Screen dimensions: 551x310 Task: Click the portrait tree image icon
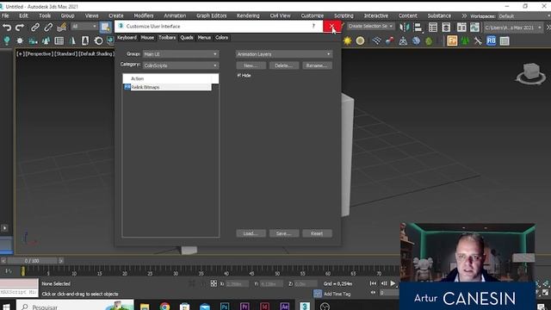pyautogui.click(x=85, y=40)
